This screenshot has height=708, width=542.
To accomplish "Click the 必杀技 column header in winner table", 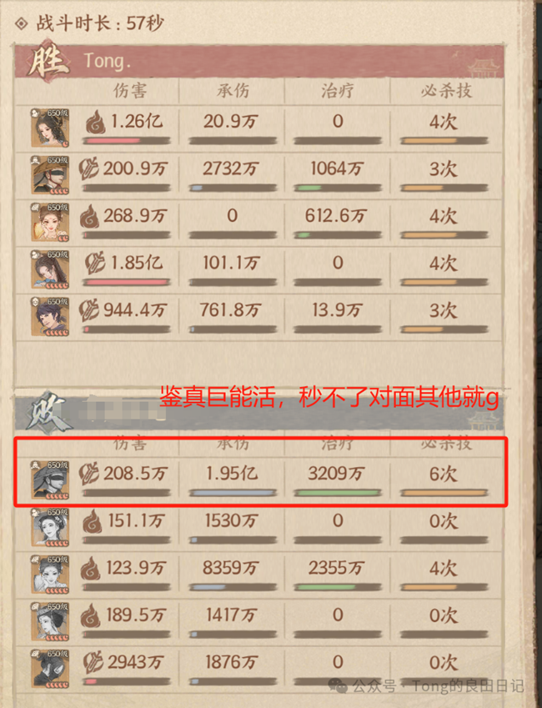I will pos(446,91).
